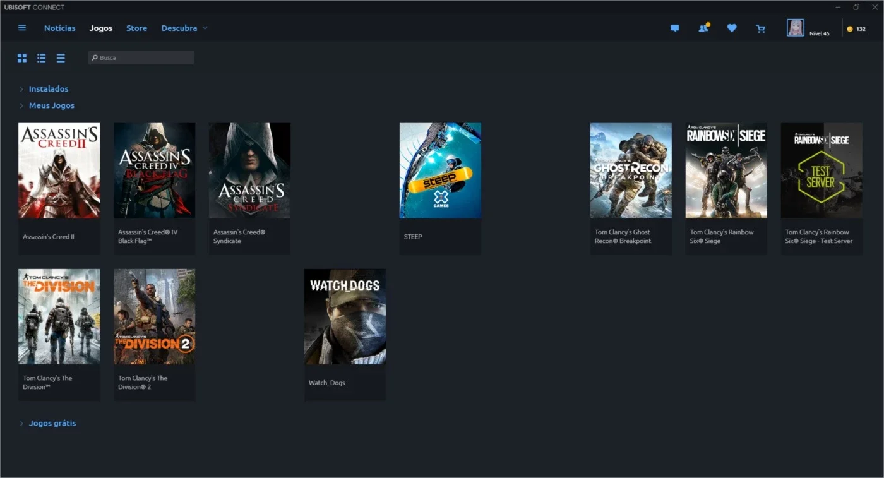The image size is (884, 478).
Task: Open the chat messages icon
Action: (674, 28)
